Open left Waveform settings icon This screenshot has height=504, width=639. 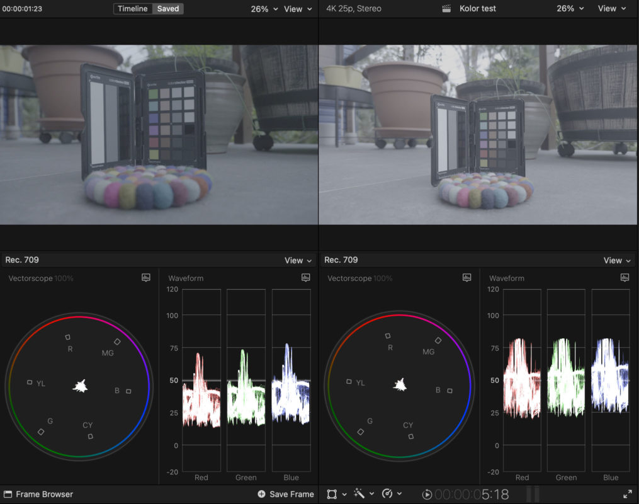point(305,278)
